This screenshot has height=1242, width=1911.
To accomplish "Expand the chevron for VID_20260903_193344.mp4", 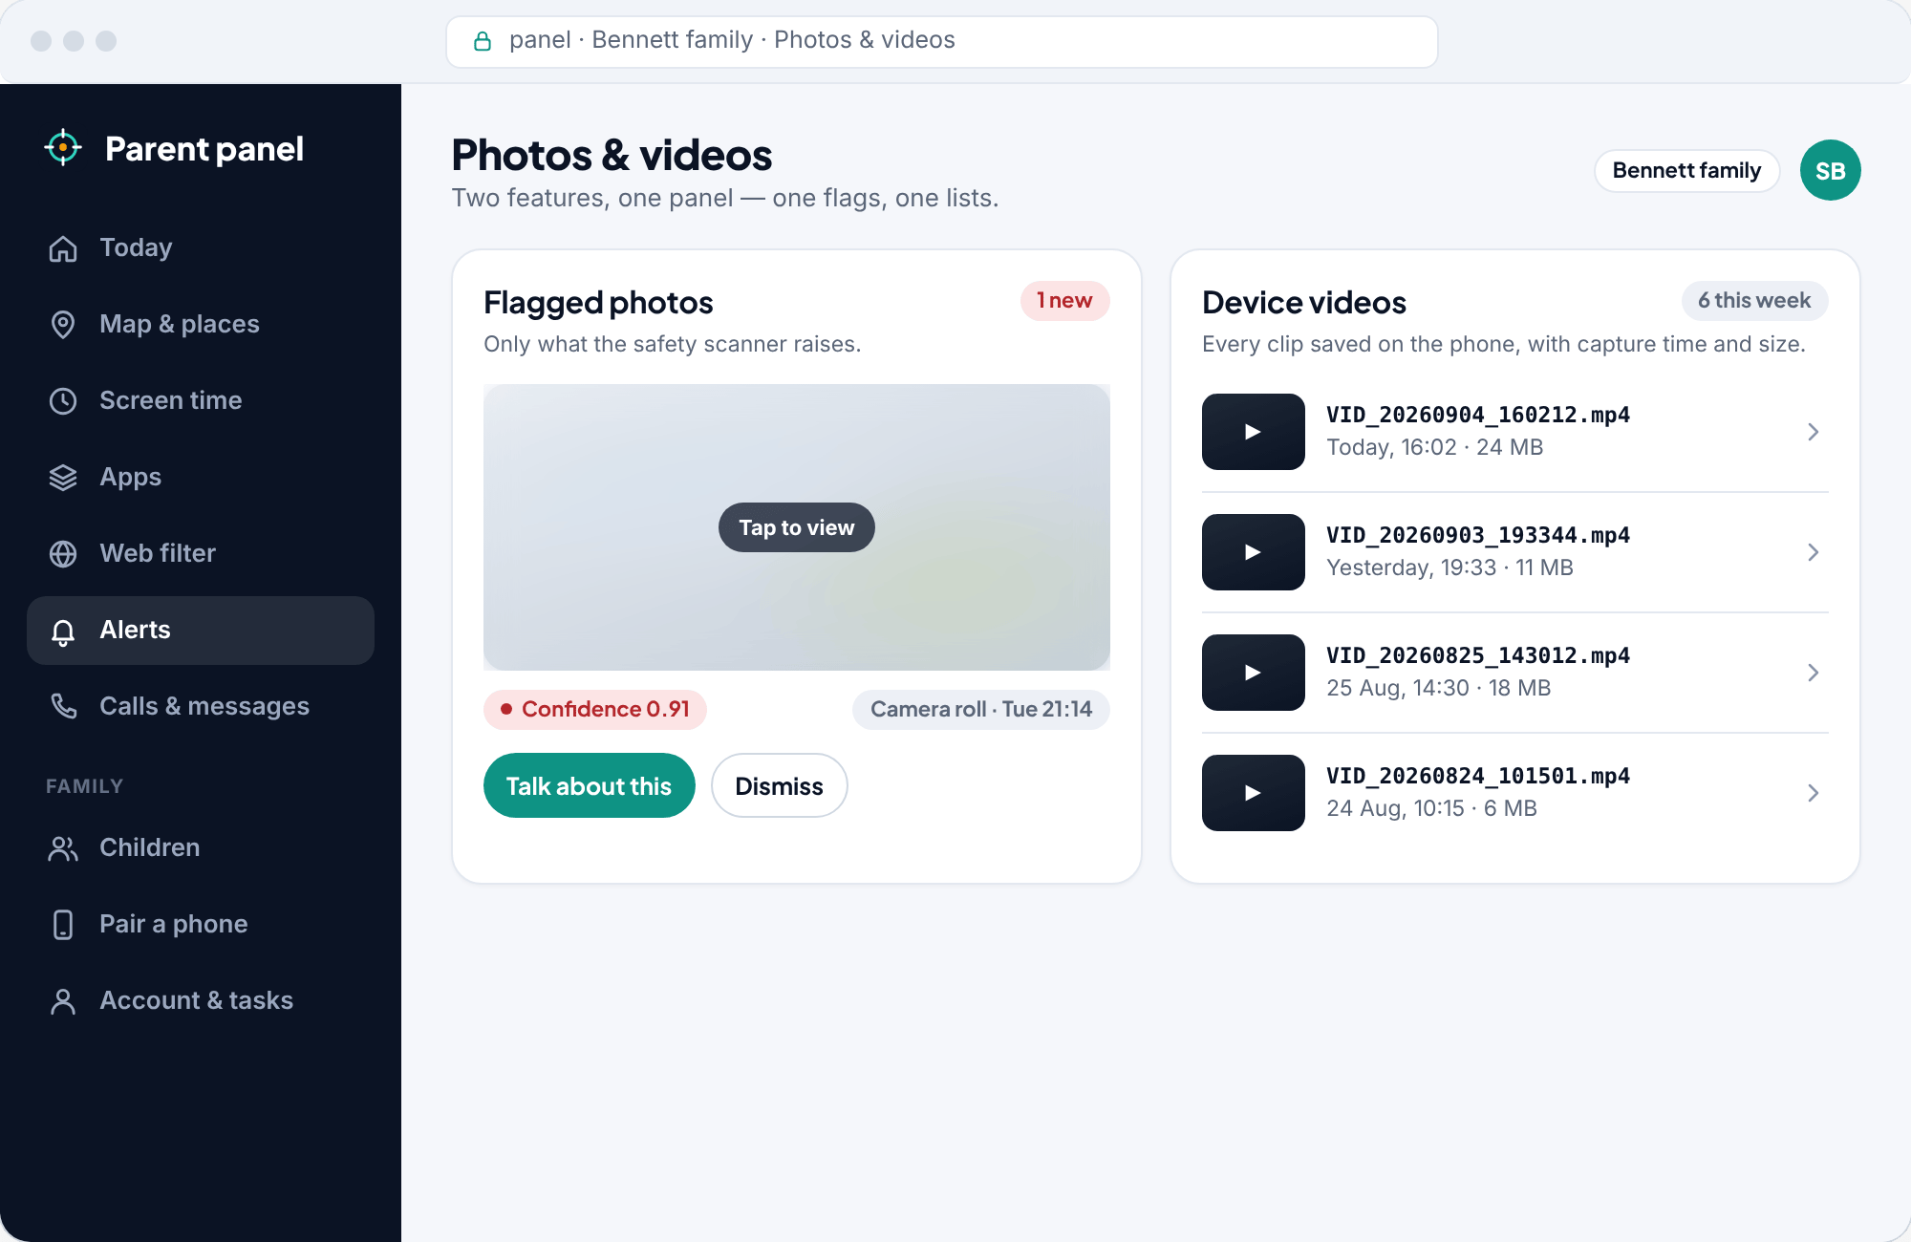I will tap(1813, 552).
